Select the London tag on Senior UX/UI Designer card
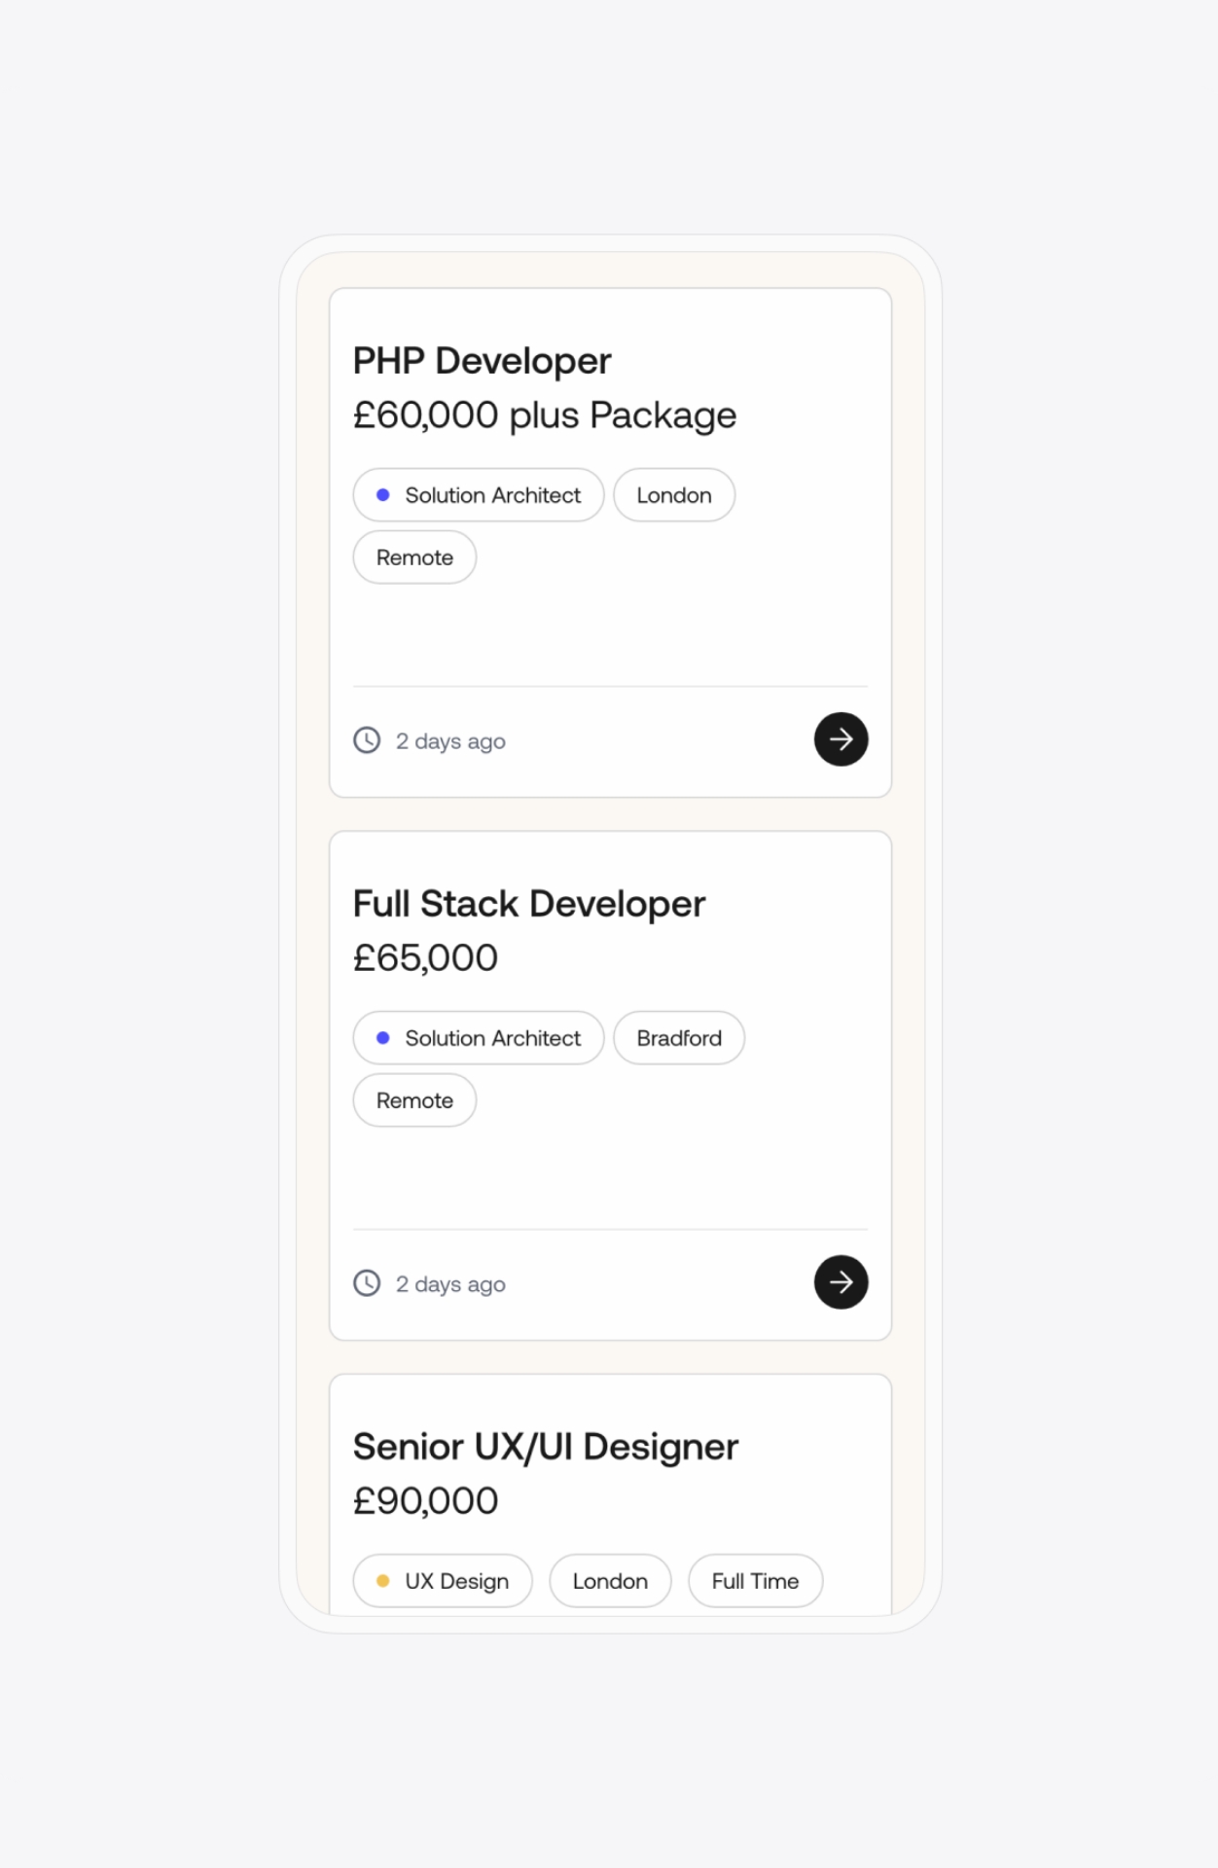1218x1868 pixels. [x=610, y=1581]
